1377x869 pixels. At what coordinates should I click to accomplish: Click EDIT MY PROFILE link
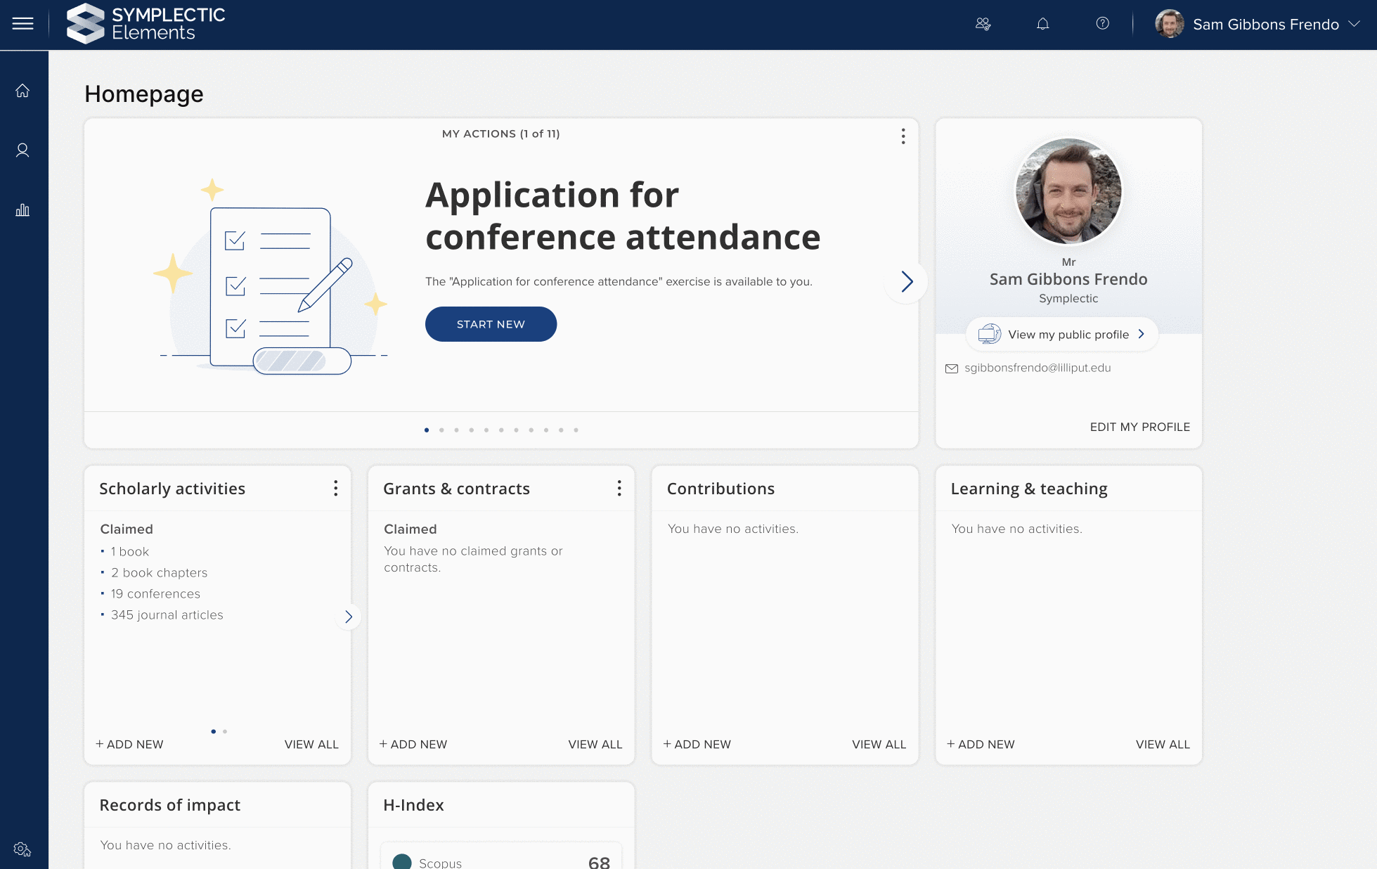(1139, 427)
